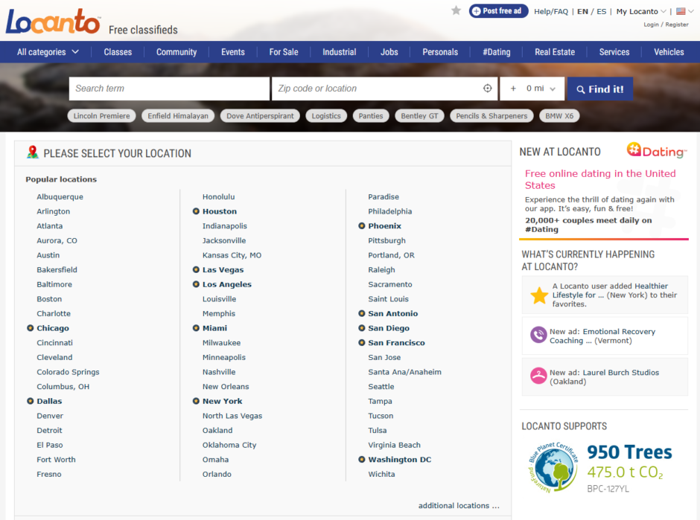Open the Real Estate menu item
Viewport: 700px width, 520px height.
click(x=554, y=52)
